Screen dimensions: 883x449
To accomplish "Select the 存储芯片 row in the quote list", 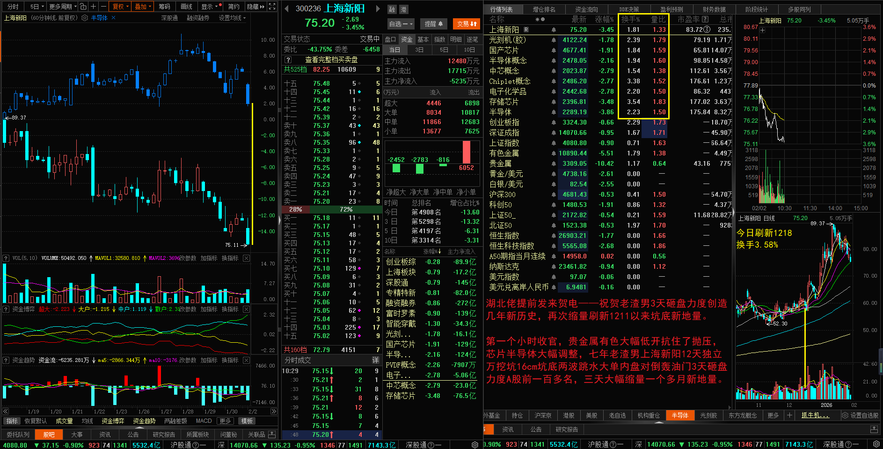I will [x=607, y=102].
